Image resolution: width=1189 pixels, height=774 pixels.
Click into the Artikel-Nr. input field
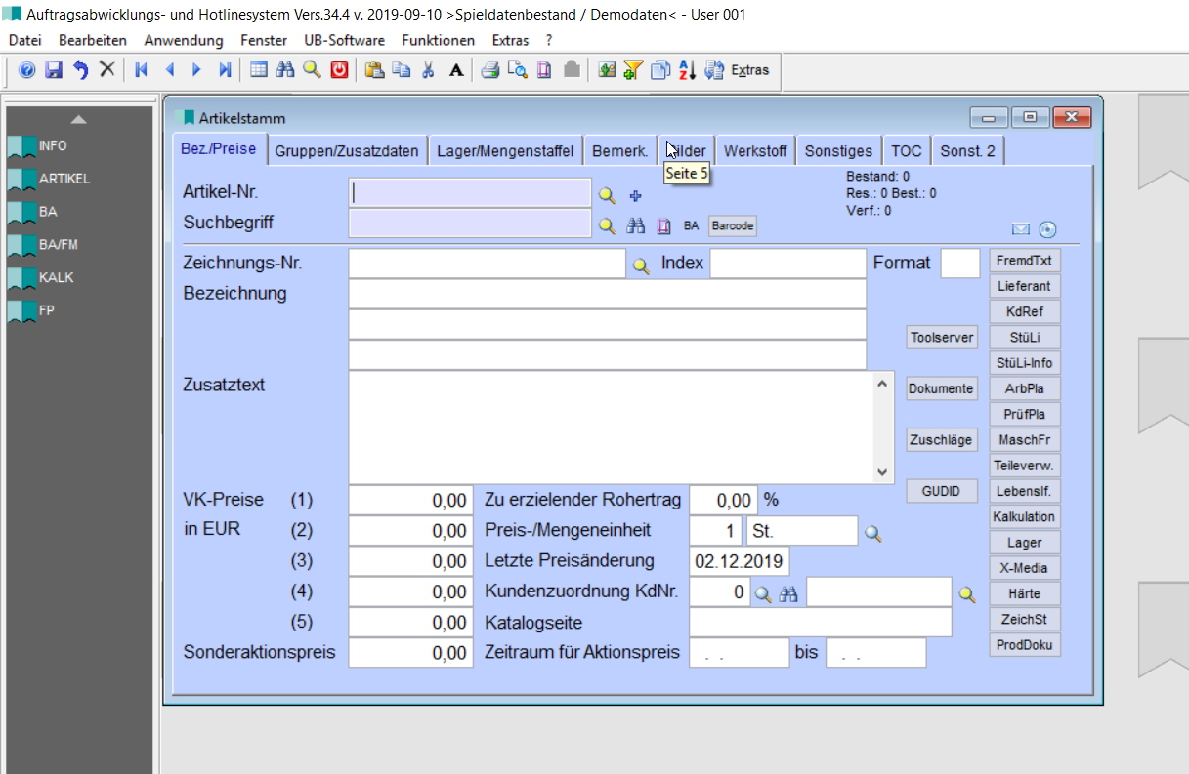coord(469,193)
